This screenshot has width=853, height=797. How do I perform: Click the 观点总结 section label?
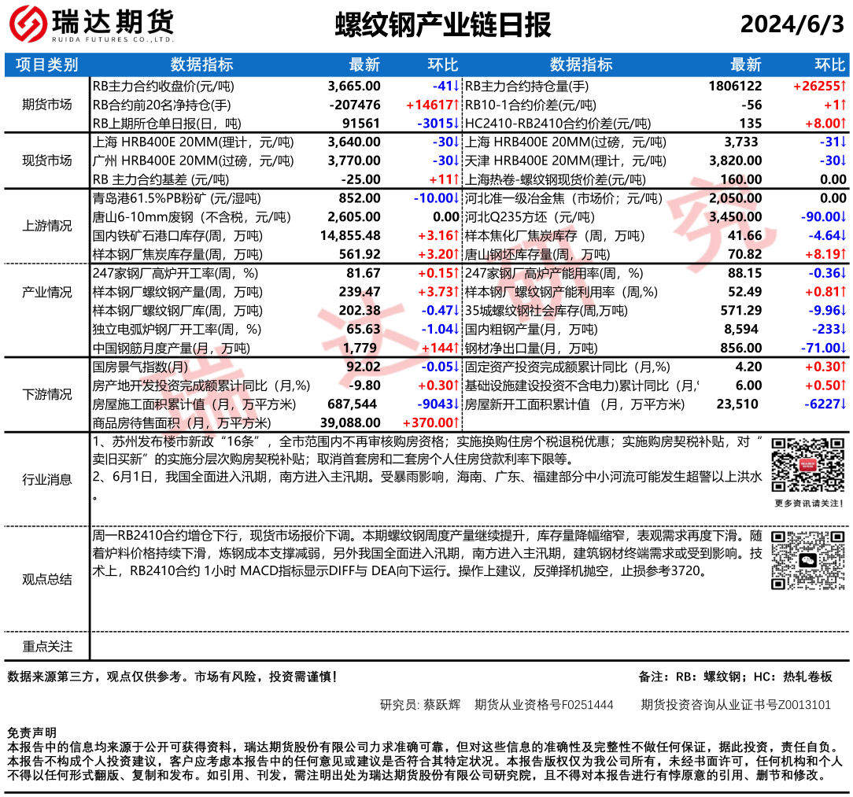click(x=47, y=580)
